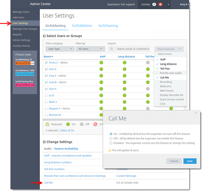Viewport: 202px width, 191px height.
Task: Open Manage User Groups in sidebar
Action: [25, 29]
